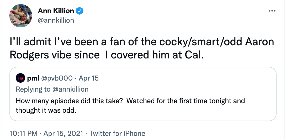The height and width of the screenshot is (139, 286).
Task: Select the pml display name
Action: coord(33,78)
